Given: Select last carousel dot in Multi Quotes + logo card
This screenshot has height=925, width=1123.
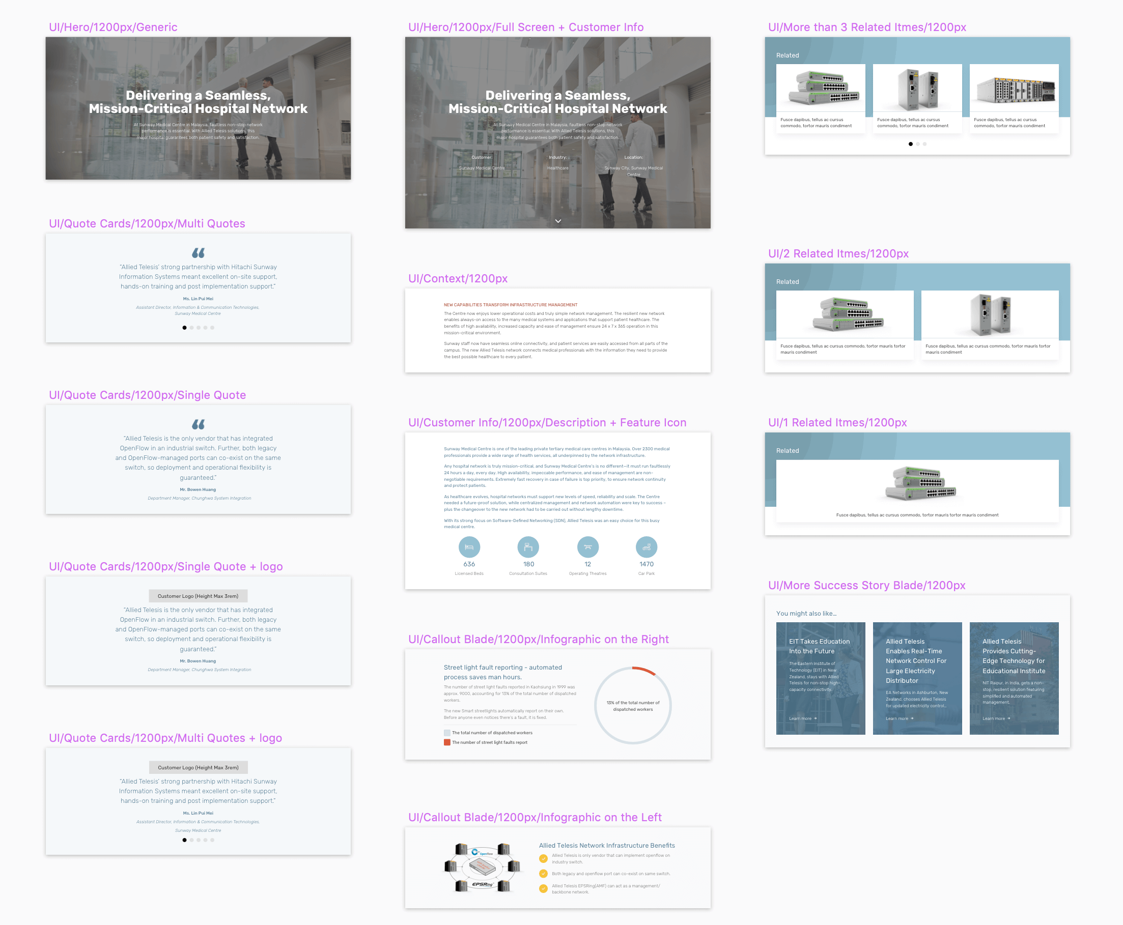Looking at the screenshot, I should click(x=212, y=840).
